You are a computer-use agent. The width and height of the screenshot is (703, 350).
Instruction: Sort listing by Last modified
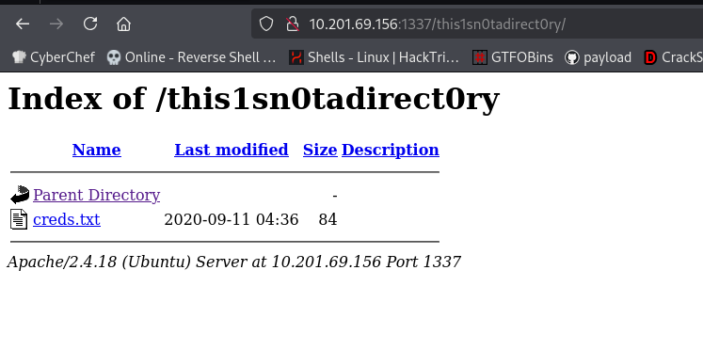(232, 150)
